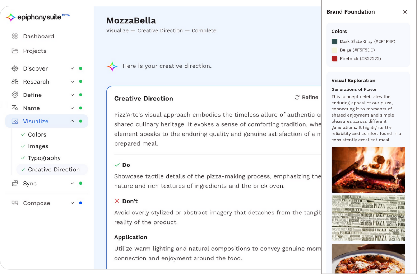417x274 pixels.
Task: Expand the Compose section chevron
Action: [x=72, y=203]
